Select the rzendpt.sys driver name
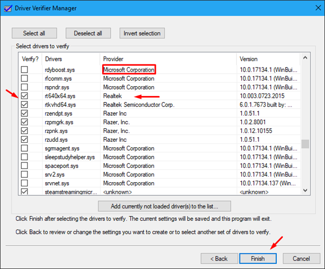The height and width of the screenshot is (269, 325). tap(58, 113)
